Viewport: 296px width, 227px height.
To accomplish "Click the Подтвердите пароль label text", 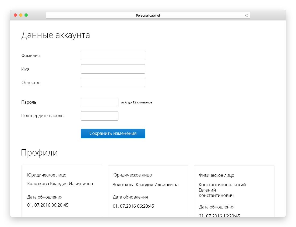I will [x=43, y=116].
